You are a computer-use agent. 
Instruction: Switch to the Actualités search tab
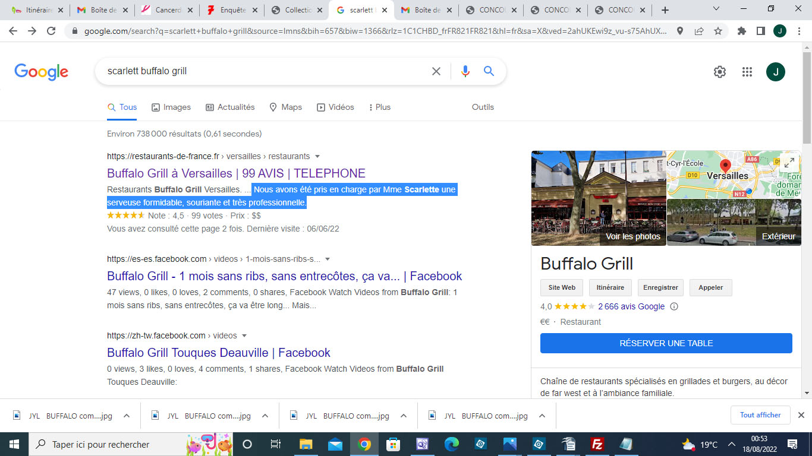point(230,107)
